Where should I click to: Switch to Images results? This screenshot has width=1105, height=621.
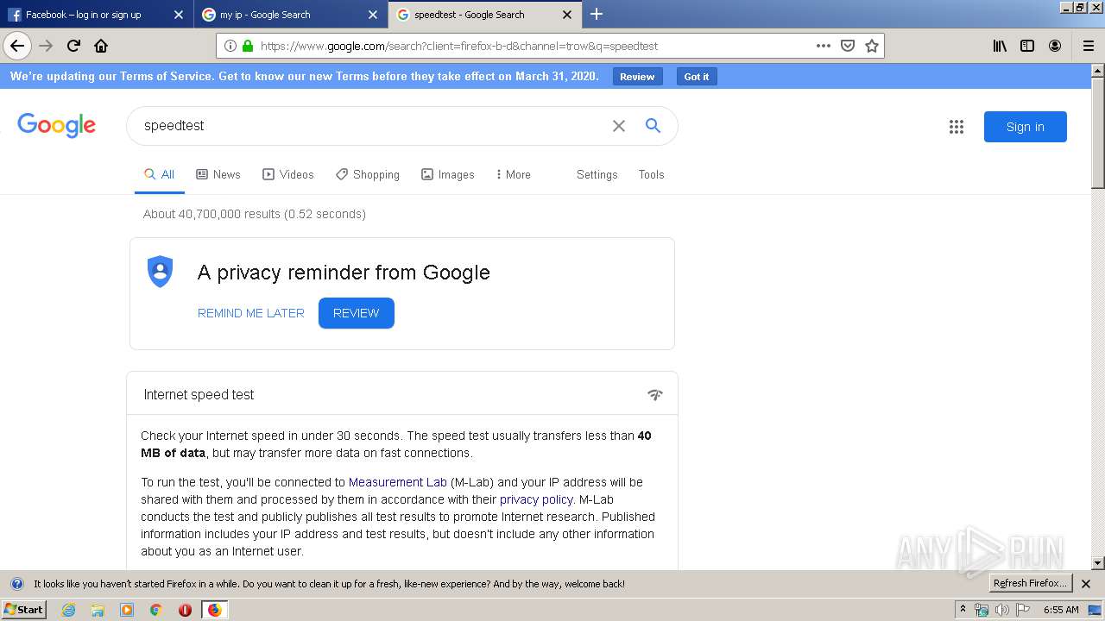[448, 174]
